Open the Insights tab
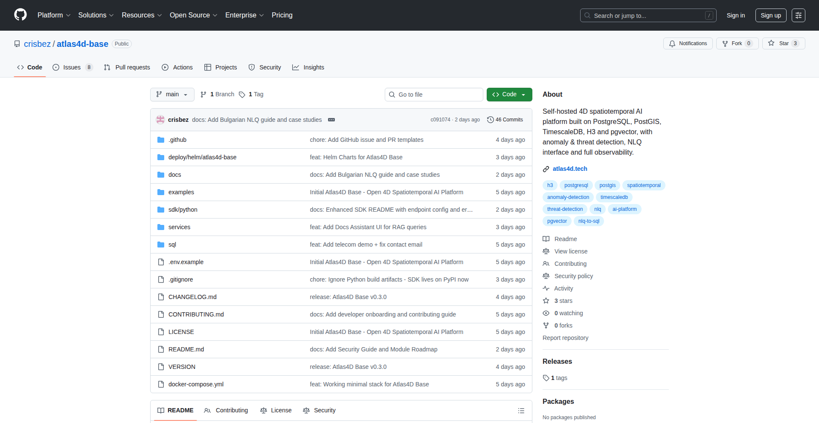This screenshot has height=423, width=819. pos(308,67)
